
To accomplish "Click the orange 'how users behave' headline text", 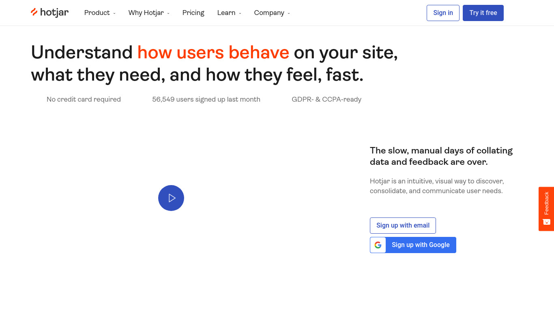I will [213, 52].
